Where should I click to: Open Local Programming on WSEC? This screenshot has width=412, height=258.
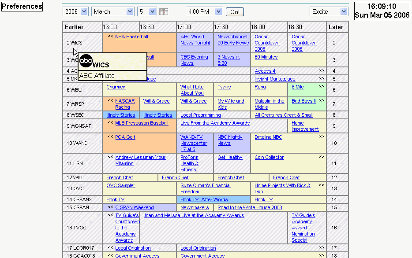coord(200,115)
